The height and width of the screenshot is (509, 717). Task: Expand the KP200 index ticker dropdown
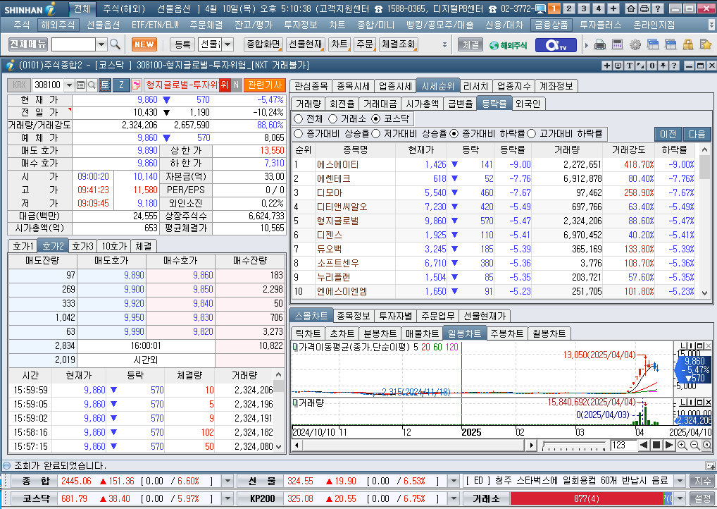(454, 498)
